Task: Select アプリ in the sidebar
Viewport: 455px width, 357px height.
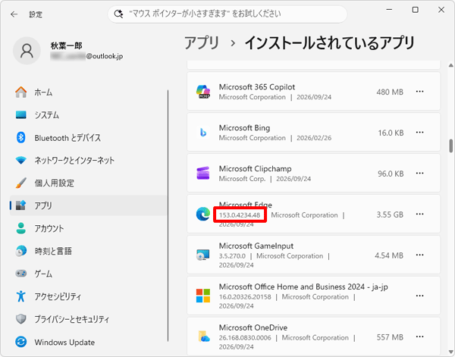Action: click(x=89, y=205)
